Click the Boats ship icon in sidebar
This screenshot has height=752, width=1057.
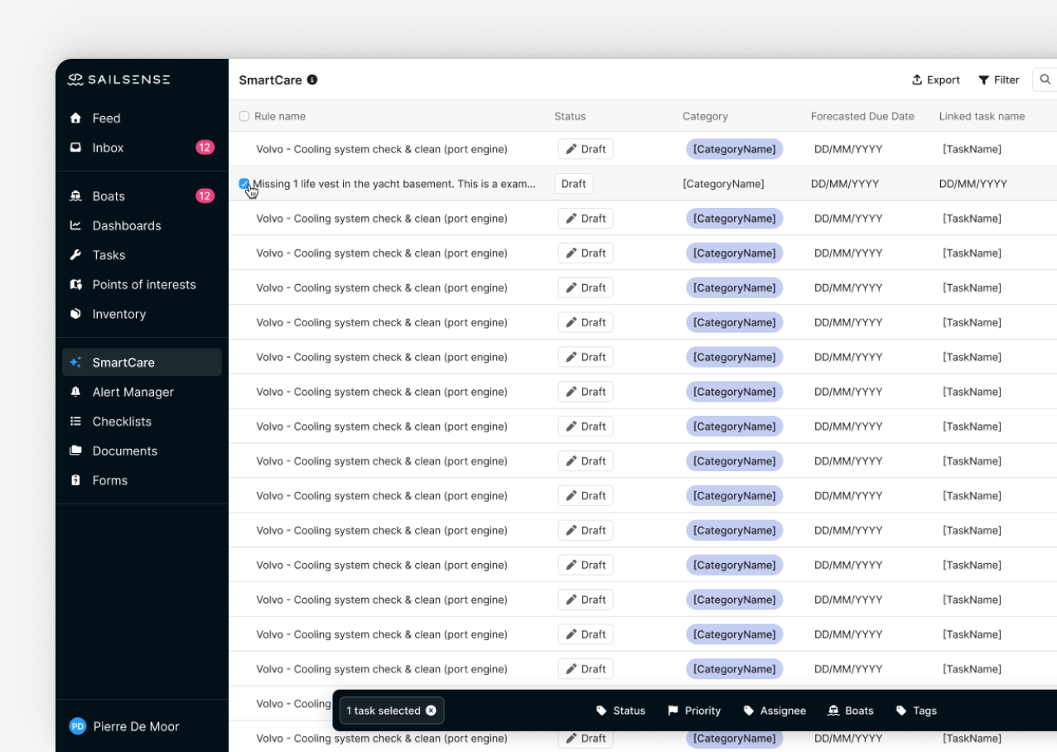(75, 196)
